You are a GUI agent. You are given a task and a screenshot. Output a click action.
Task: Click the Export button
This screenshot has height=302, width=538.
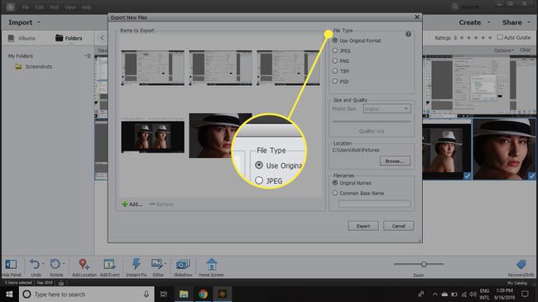pyautogui.click(x=363, y=226)
